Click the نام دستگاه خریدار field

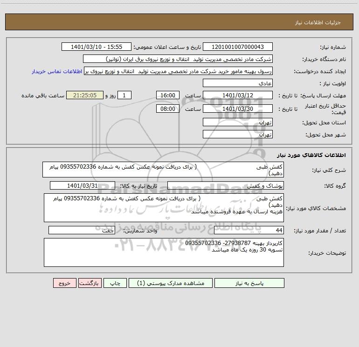coord(178,59)
